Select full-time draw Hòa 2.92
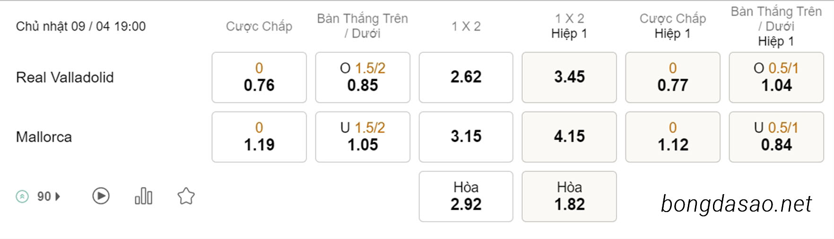The height and width of the screenshot is (239, 834). click(x=466, y=196)
